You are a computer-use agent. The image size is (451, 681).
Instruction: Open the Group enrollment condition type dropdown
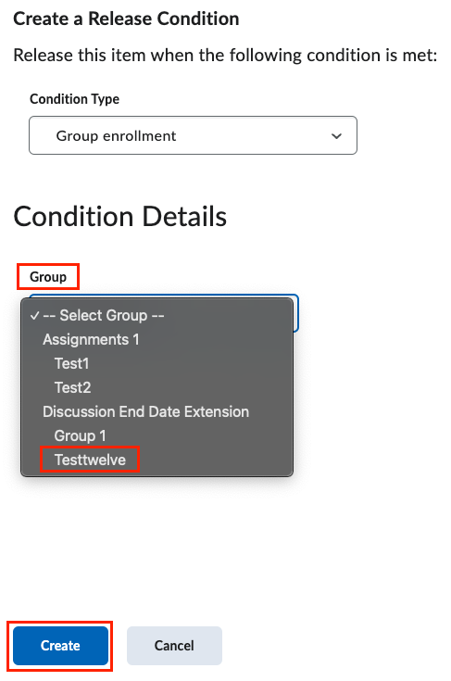194,135
